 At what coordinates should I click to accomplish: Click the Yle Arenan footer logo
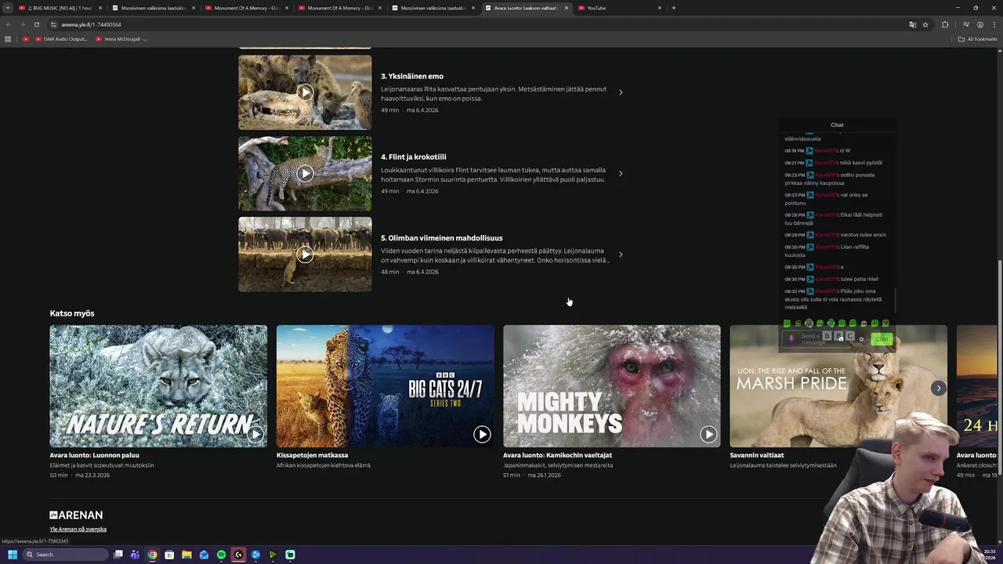coord(76,515)
